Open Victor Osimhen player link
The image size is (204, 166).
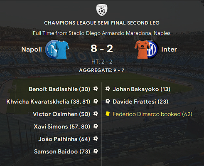pyautogui.click(x=55, y=114)
